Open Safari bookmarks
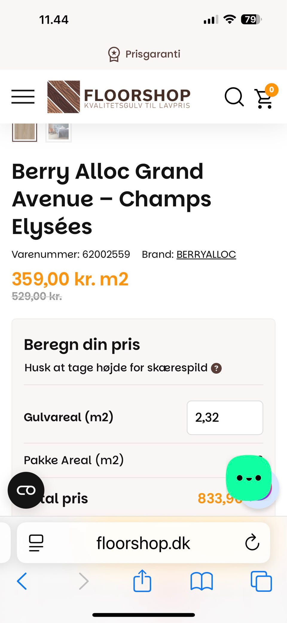This screenshot has width=287, height=623. point(201,581)
